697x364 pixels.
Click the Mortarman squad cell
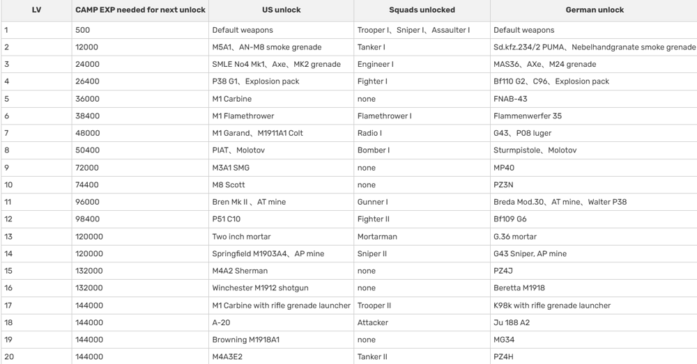pyautogui.click(x=422, y=237)
